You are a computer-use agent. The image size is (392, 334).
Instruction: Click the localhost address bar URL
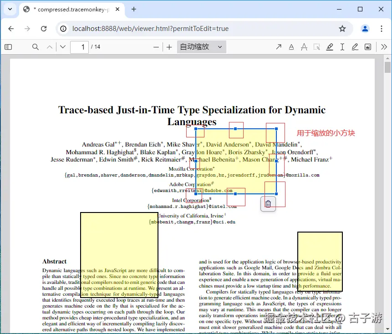pyautogui.click(x=150, y=29)
